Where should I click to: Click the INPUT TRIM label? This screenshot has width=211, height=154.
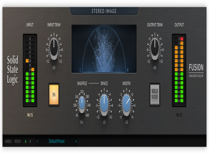pos(54,25)
